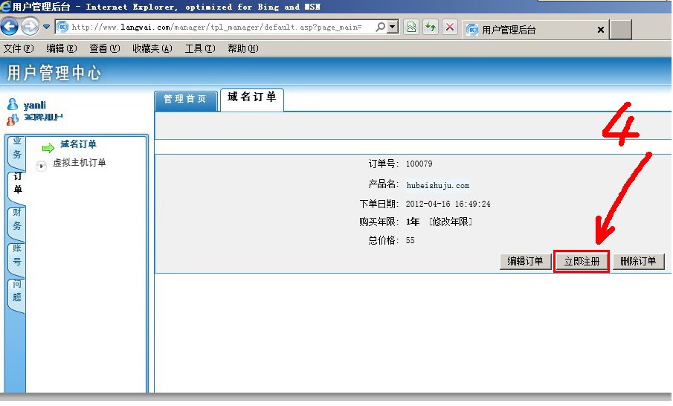Click the blue user icon beside yanli
673x406 pixels.
[x=11, y=105]
